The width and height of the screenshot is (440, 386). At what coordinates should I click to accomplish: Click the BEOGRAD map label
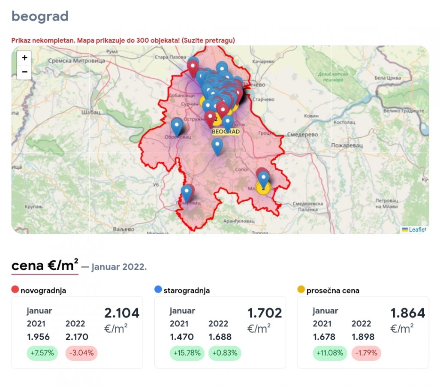(226, 132)
